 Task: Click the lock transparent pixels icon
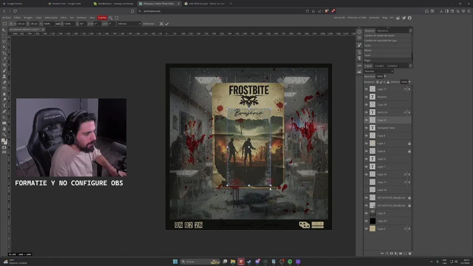pyautogui.click(x=377, y=82)
